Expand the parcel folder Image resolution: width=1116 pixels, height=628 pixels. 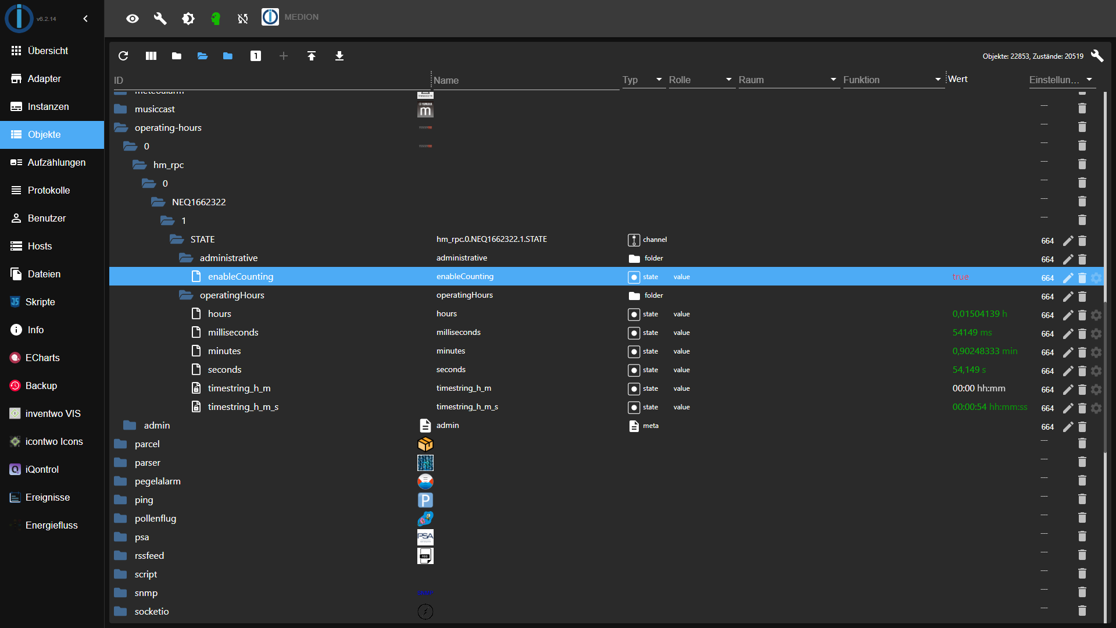(120, 444)
